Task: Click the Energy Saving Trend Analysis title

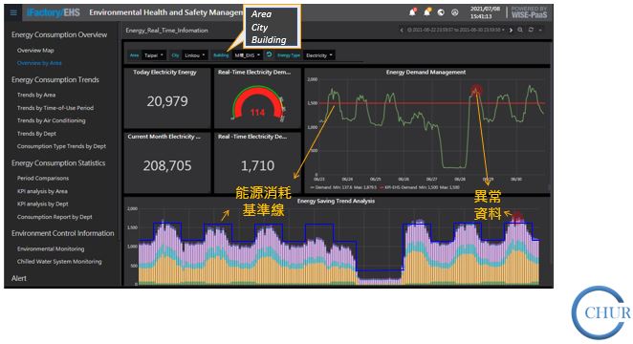Action: tap(336, 201)
